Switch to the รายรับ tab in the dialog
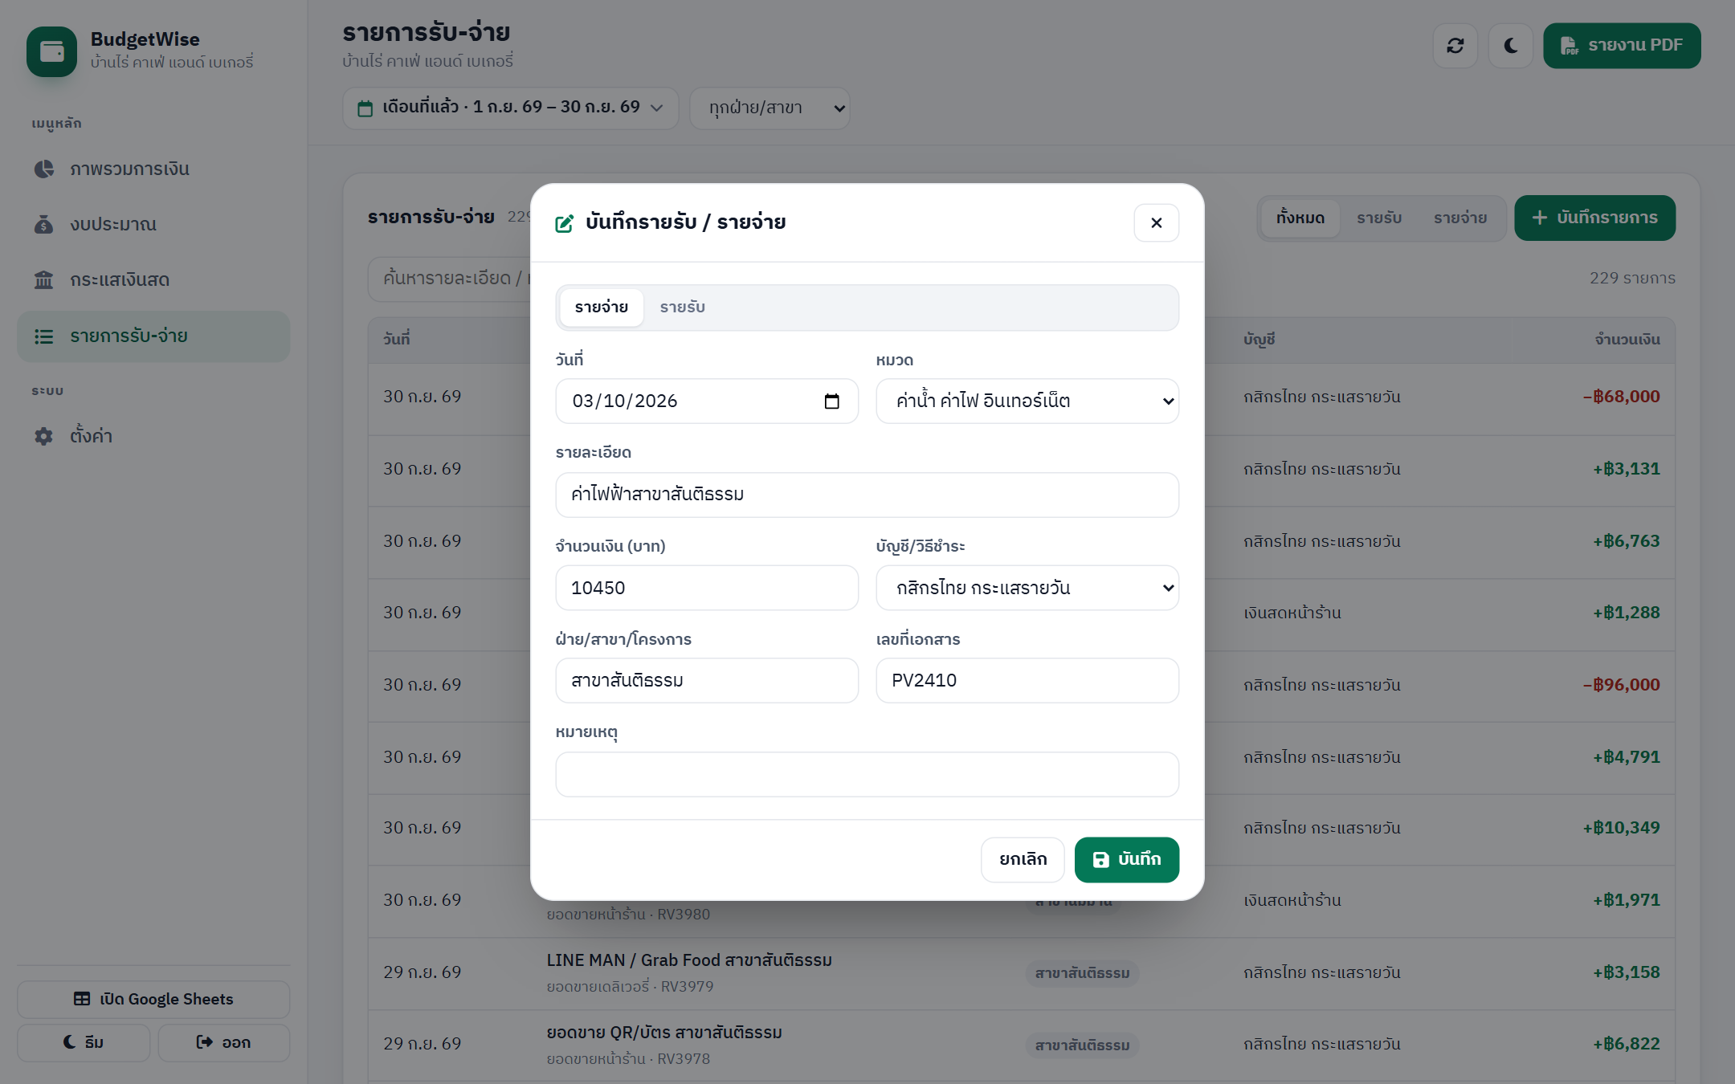1735x1084 pixels. [682, 308]
